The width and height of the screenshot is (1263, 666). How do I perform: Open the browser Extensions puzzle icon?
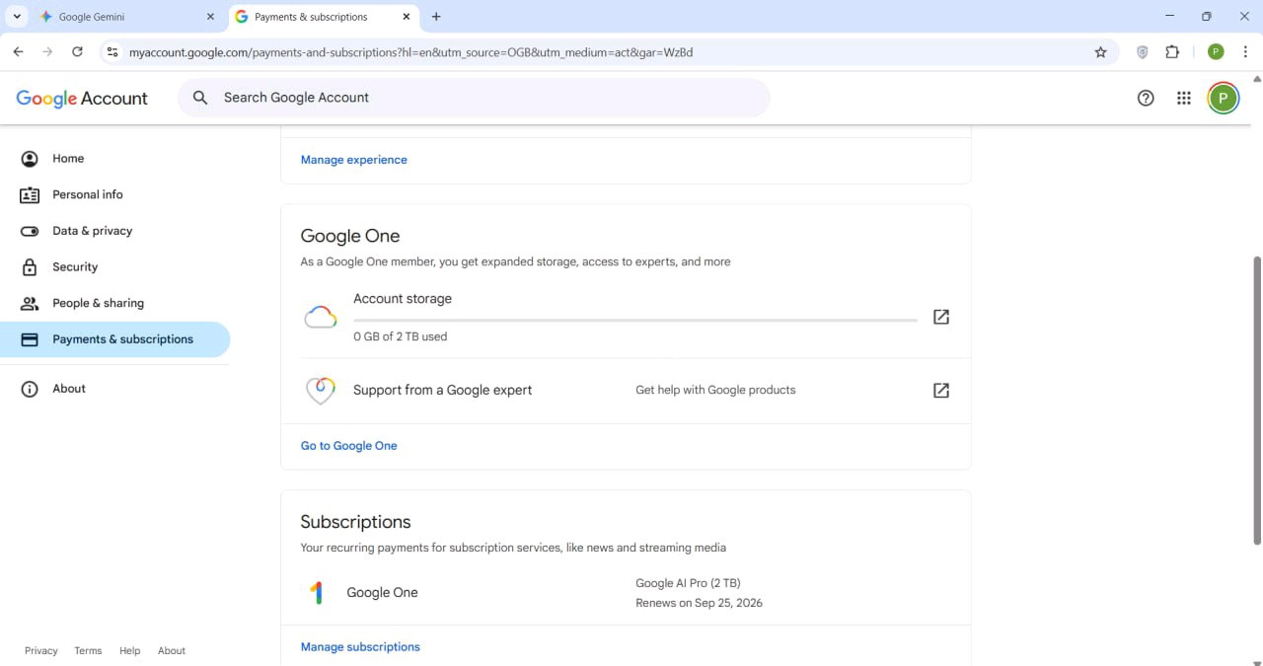(x=1172, y=52)
